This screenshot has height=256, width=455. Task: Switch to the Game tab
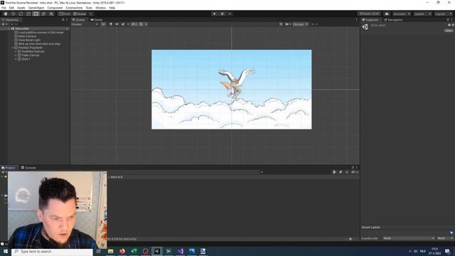(x=97, y=20)
